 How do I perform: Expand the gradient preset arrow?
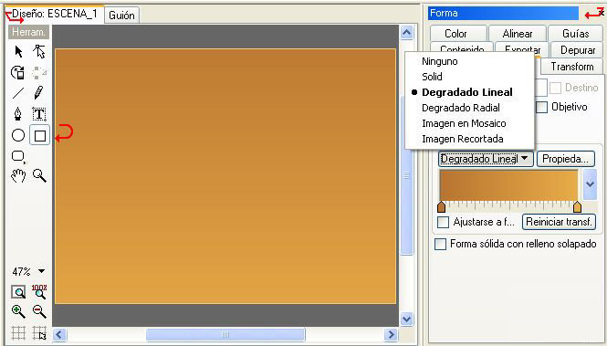[x=590, y=184]
